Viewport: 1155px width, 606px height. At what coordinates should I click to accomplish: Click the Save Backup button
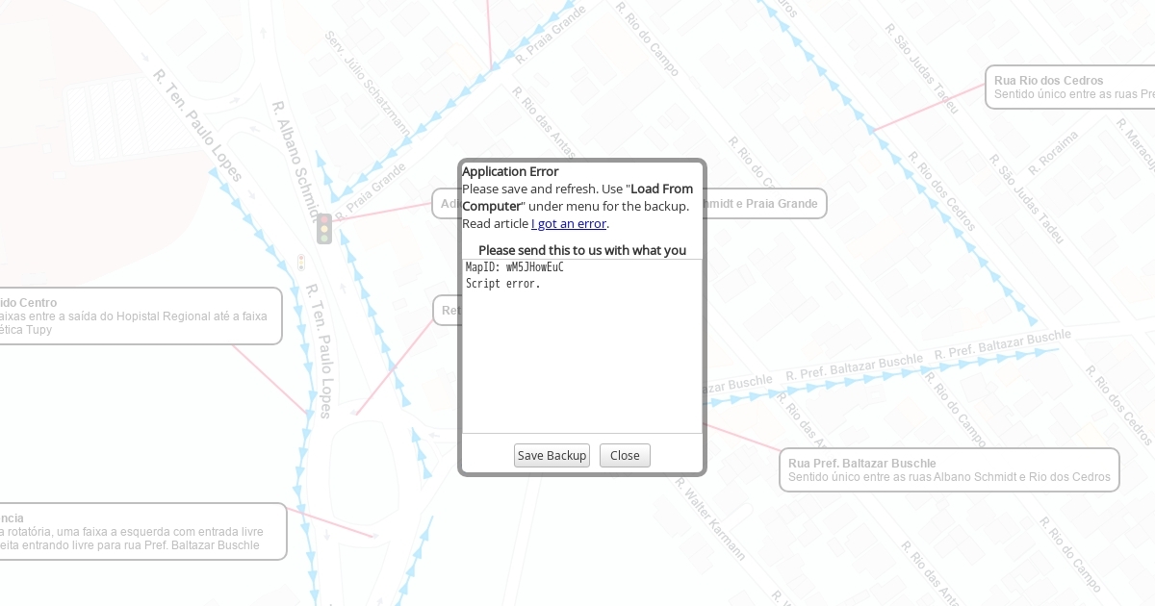[552, 455]
